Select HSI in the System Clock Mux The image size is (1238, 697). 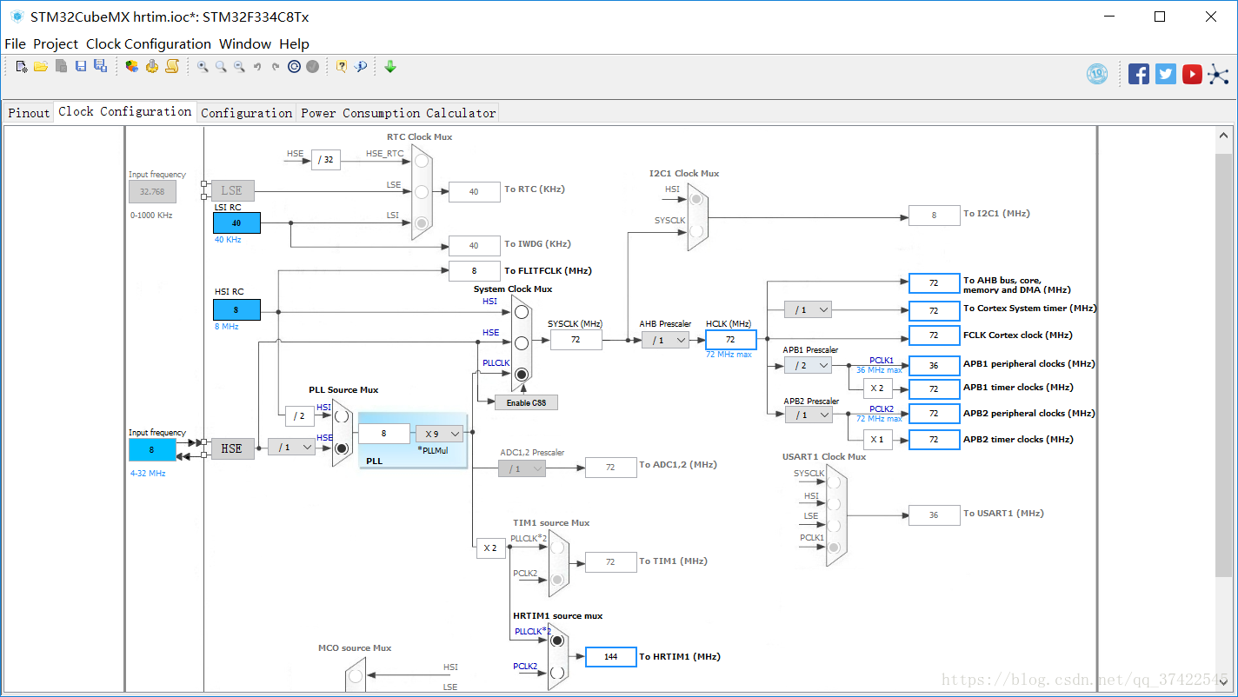[x=521, y=311]
